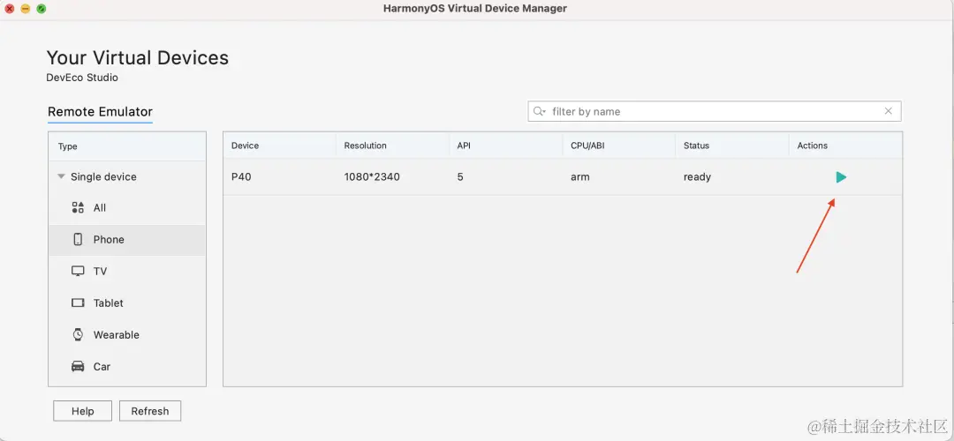Collapse the Single device tree node
The height and width of the screenshot is (441, 954).
click(61, 176)
